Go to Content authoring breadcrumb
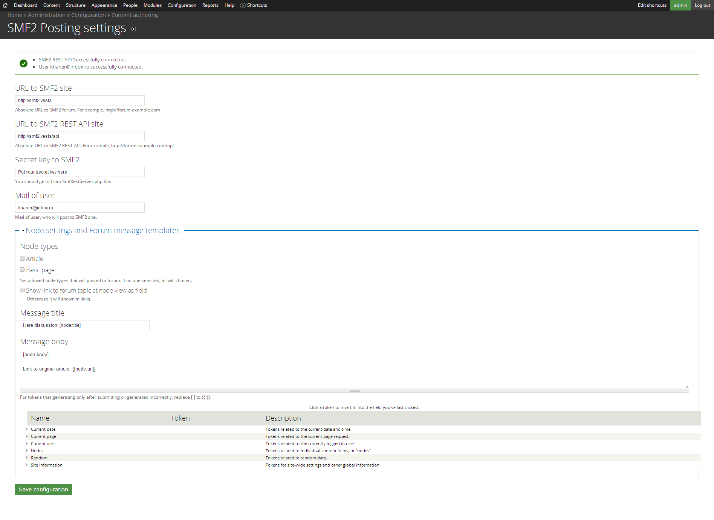714x520 pixels. pos(135,15)
